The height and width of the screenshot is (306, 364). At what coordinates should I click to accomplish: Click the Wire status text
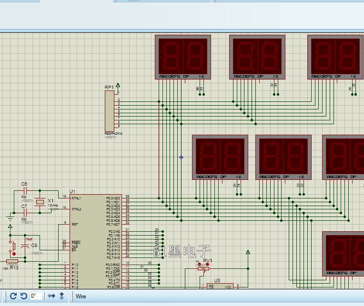pos(81,296)
